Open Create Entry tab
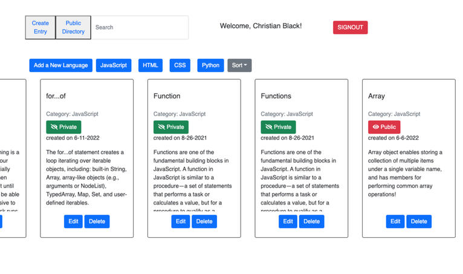Screen dimensions: 463x274 (x=40, y=27)
